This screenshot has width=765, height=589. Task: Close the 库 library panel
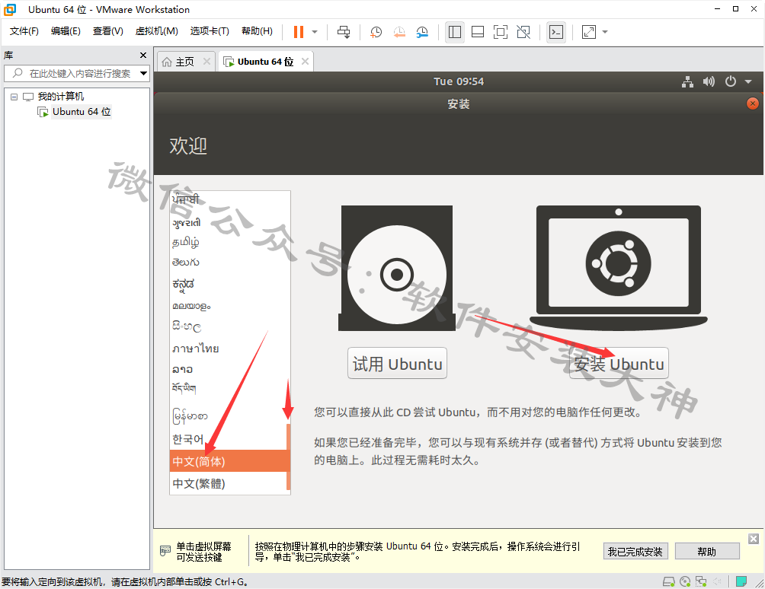[x=143, y=55]
